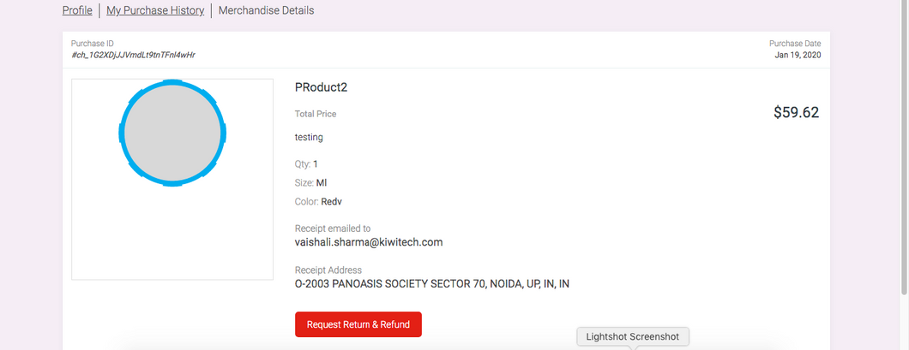This screenshot has height=350, width=909.
Task: Click the Jan 19, 2020 purchase date
Action: [x=798, y=55]
